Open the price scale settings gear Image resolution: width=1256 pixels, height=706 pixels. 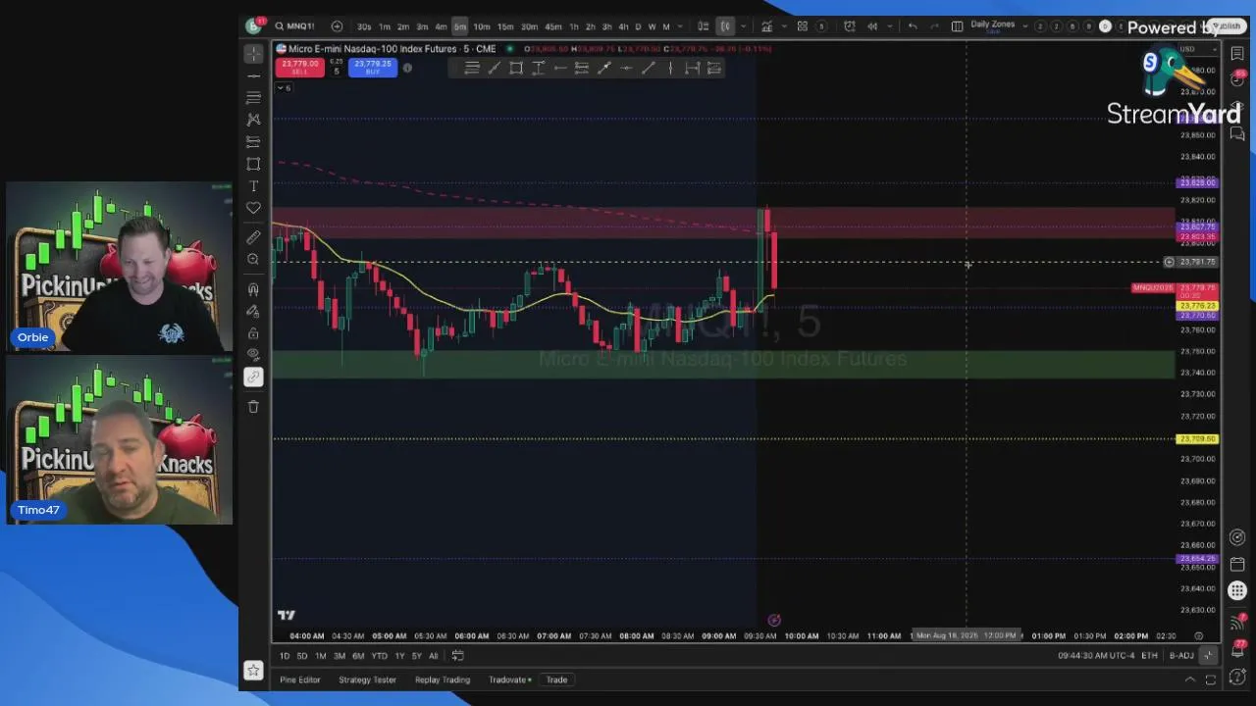(1198, 635)
